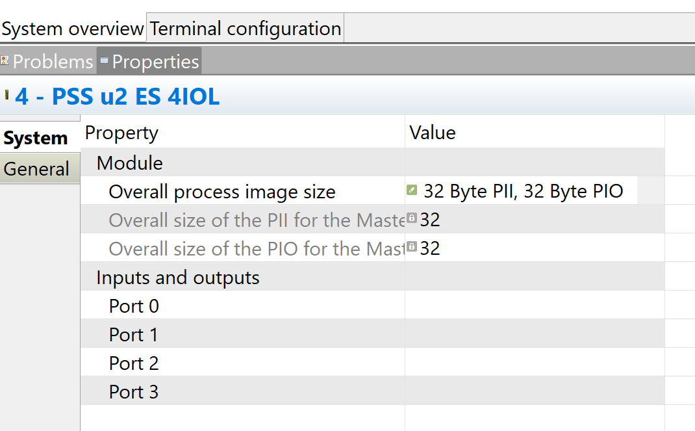Click the value cell for Port 0
The width and height of the screenshot is (695, 431).
[x=535, y=305]
